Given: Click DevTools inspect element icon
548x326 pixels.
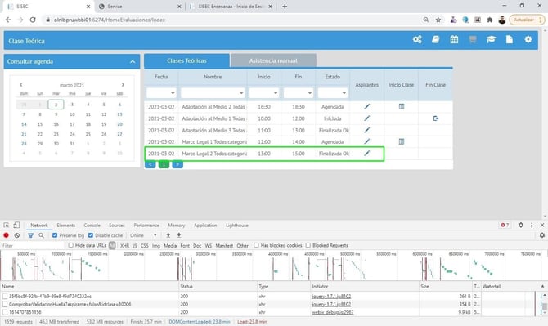Looking at the screenshot, I should pos(7,226).
